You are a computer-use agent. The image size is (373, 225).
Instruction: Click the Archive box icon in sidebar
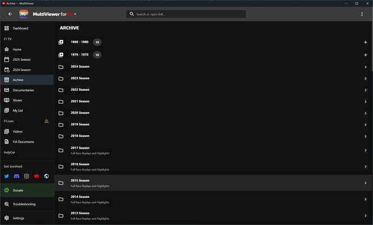pyautogui.click(x=7, y=80)
